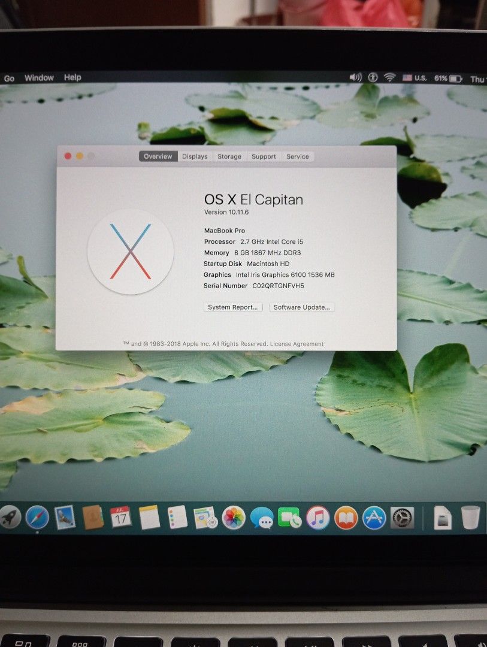Open Notes from the dock
This screenshot has height=647, width=487.
tap(149, 517)
